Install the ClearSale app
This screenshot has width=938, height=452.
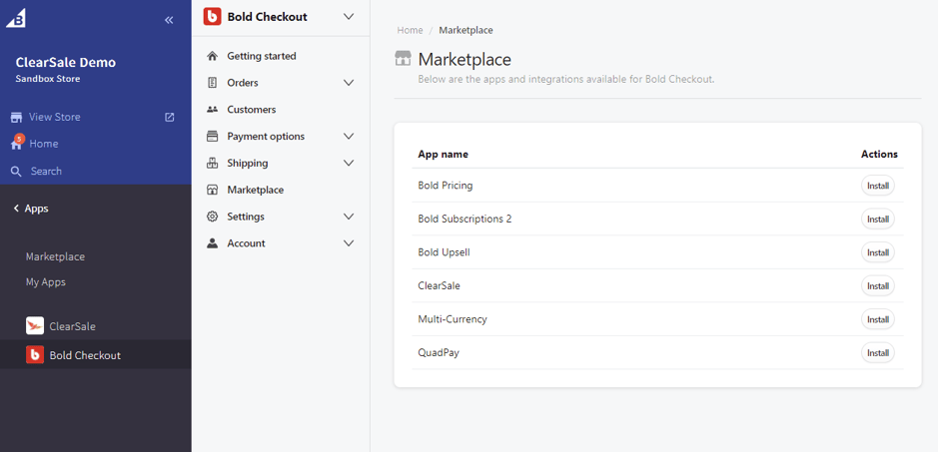tap(878, 286)
